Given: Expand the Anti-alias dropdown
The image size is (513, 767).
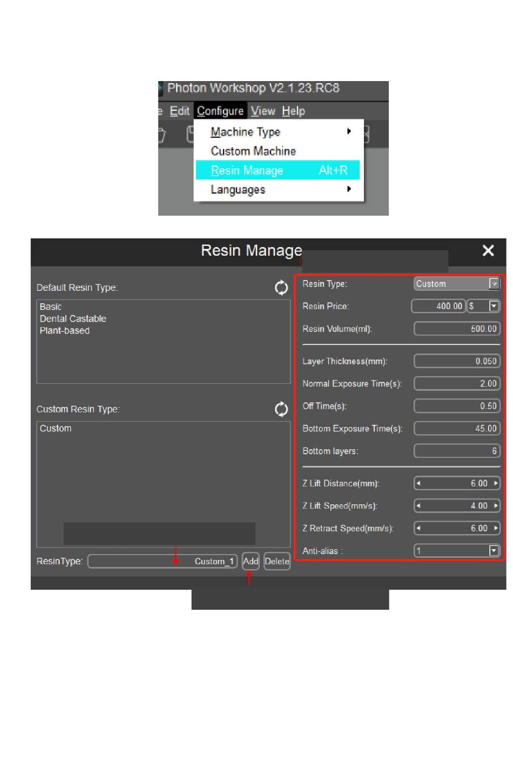Looking at the screenshot, I should 494,551.
